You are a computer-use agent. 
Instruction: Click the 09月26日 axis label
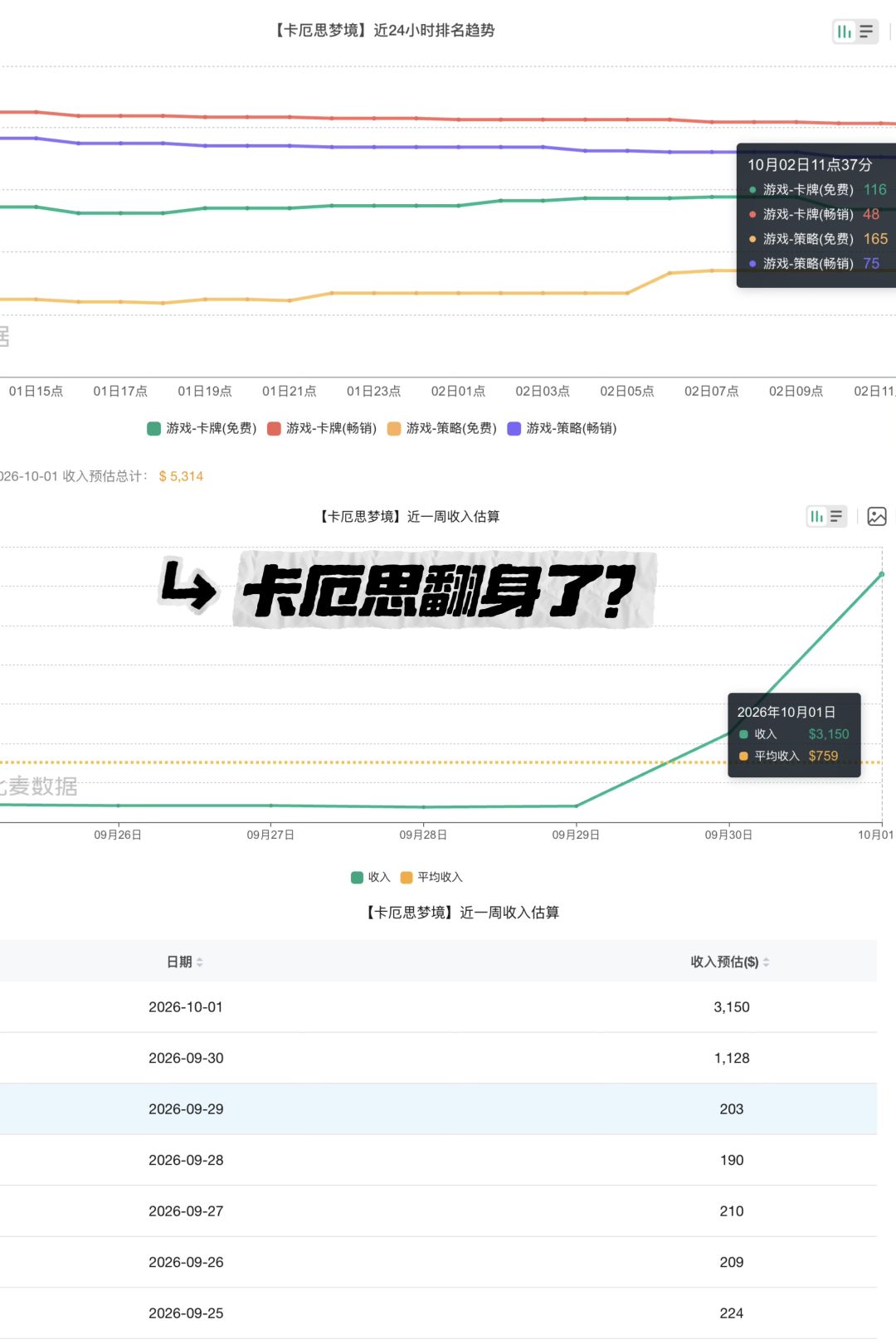point(118,835)
